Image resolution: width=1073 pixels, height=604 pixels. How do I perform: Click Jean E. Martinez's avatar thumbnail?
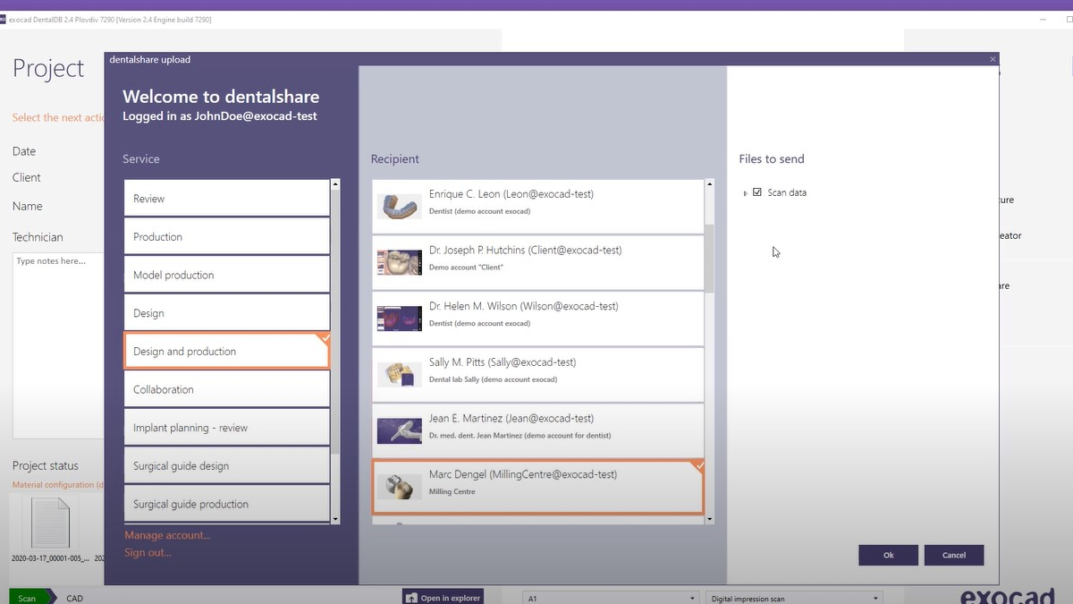click(400, 430)
